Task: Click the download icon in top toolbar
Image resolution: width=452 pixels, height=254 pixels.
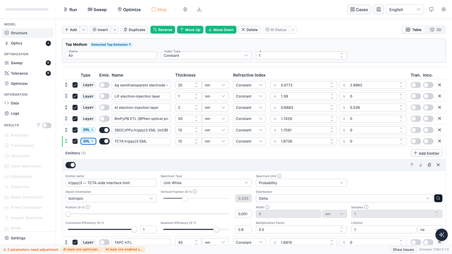Action: [199, 9]
